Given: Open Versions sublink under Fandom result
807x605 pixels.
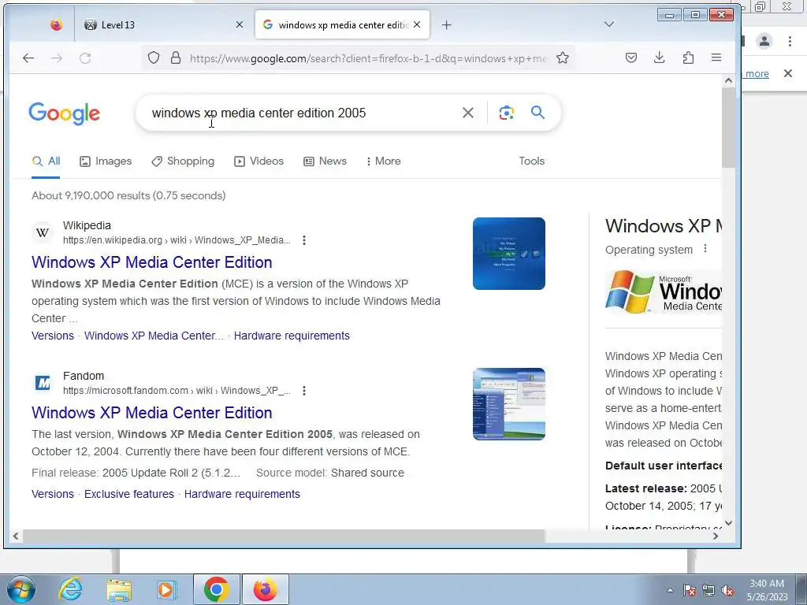Looking at the screenshot, I should click(53, 495).
